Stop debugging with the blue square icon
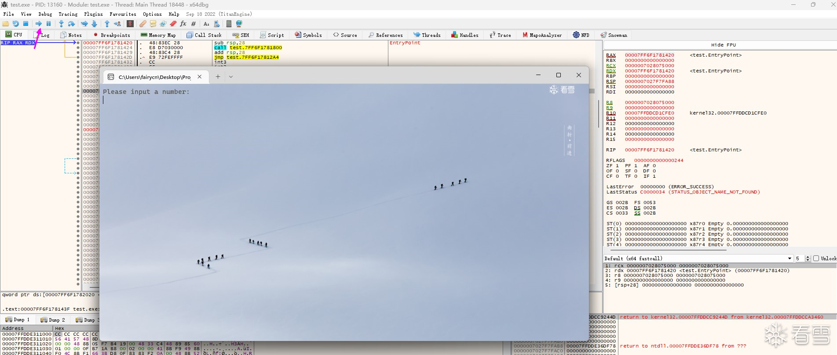The height and width of the screenshot is (355, 837). 26,24
